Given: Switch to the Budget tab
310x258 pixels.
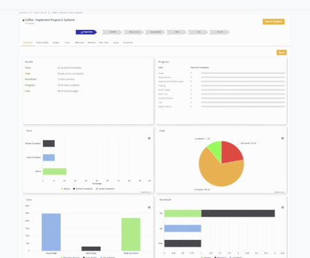Looking at the screenshot, I should click(x=56, y=42).
